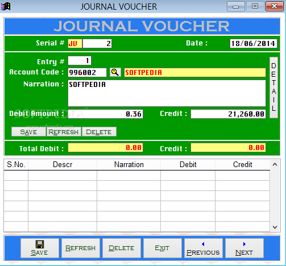Screen dimensions: 286x266
Task: Go to the Previous voucher
Action: [204, 248]
